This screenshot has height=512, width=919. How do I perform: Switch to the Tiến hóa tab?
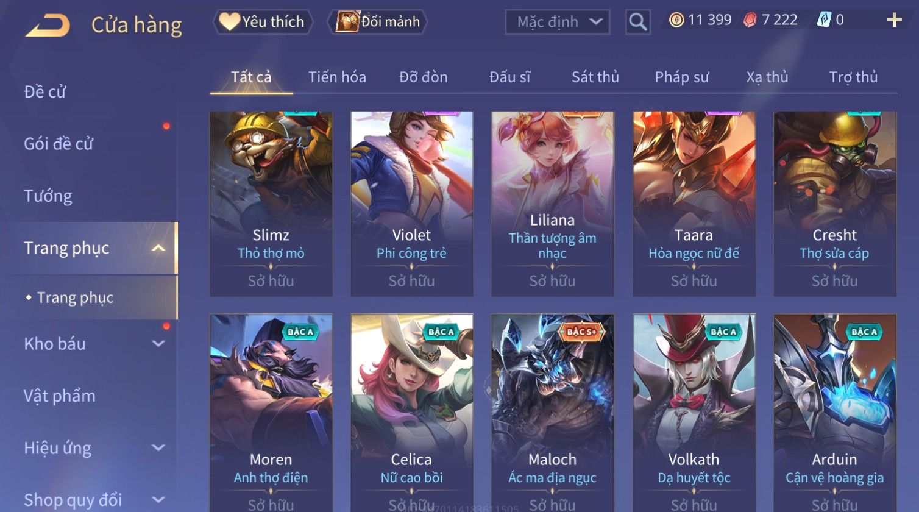pyautogui.click(x=337, y=77)
